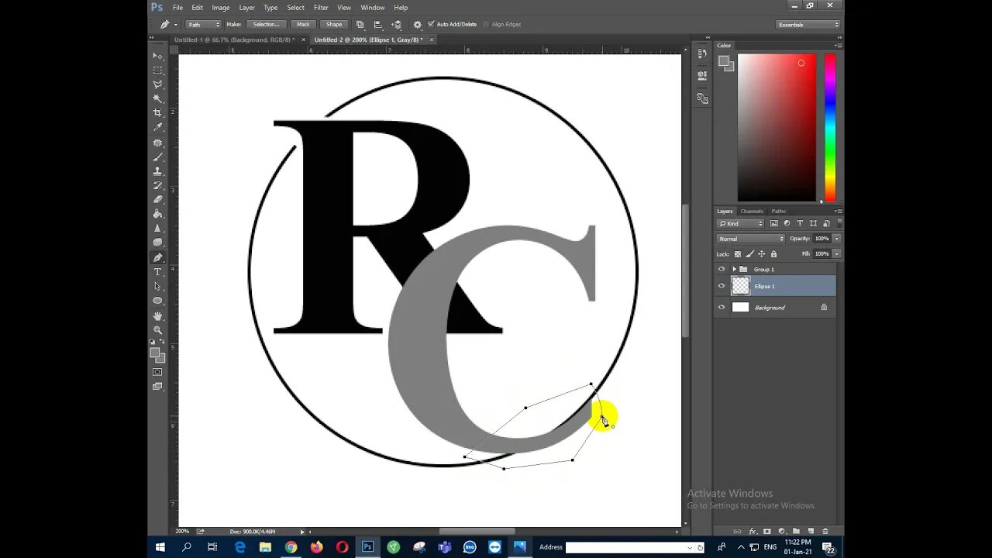Select the Move tool
Screen dimensions: 992x558
pos(158,56)
